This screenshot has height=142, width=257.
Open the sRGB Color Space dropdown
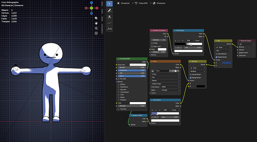[x=170, y=87]
